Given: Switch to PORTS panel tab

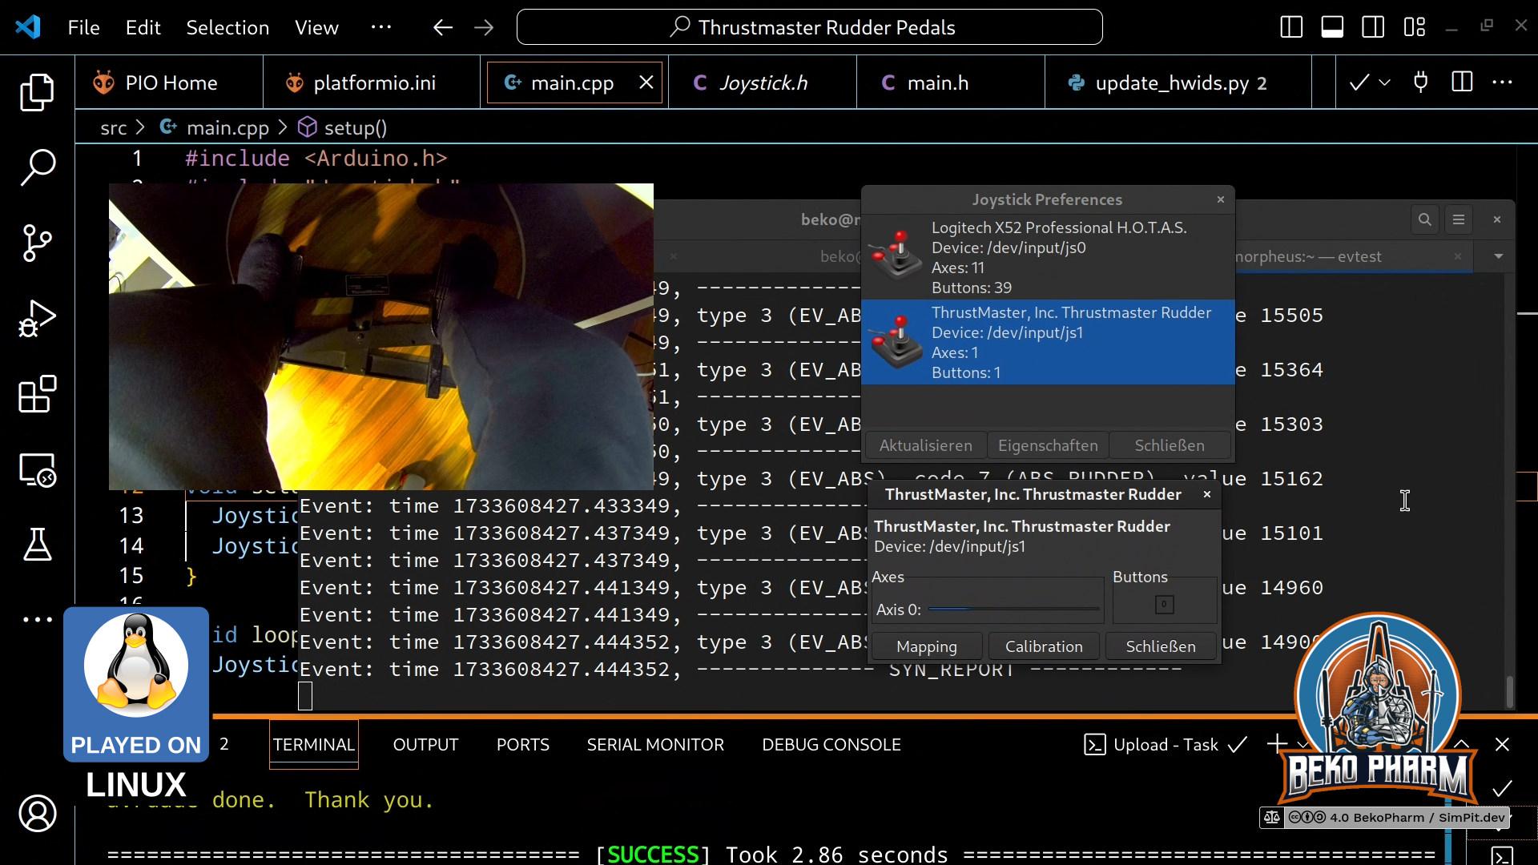Looking at the screenshot, I should point(523,745).
